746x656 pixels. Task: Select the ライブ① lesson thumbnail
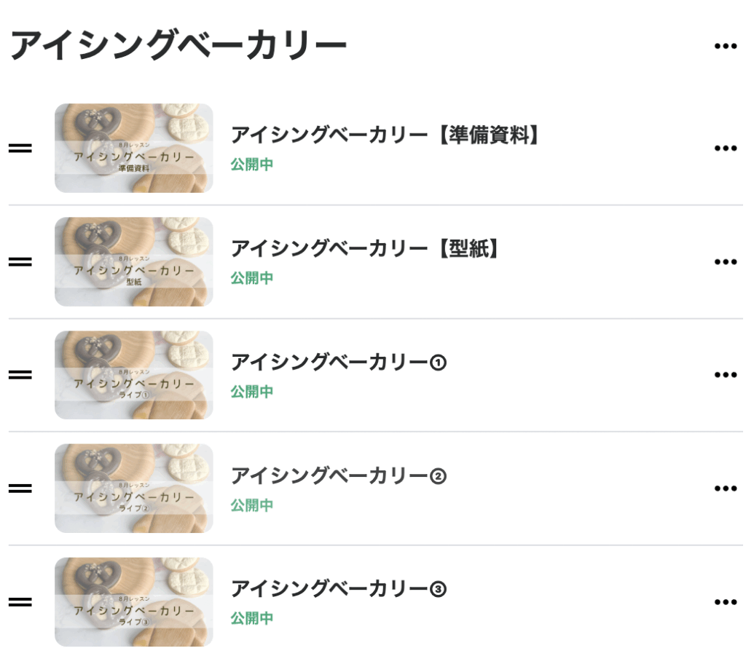pyautogui.click(x=134, y=375)
